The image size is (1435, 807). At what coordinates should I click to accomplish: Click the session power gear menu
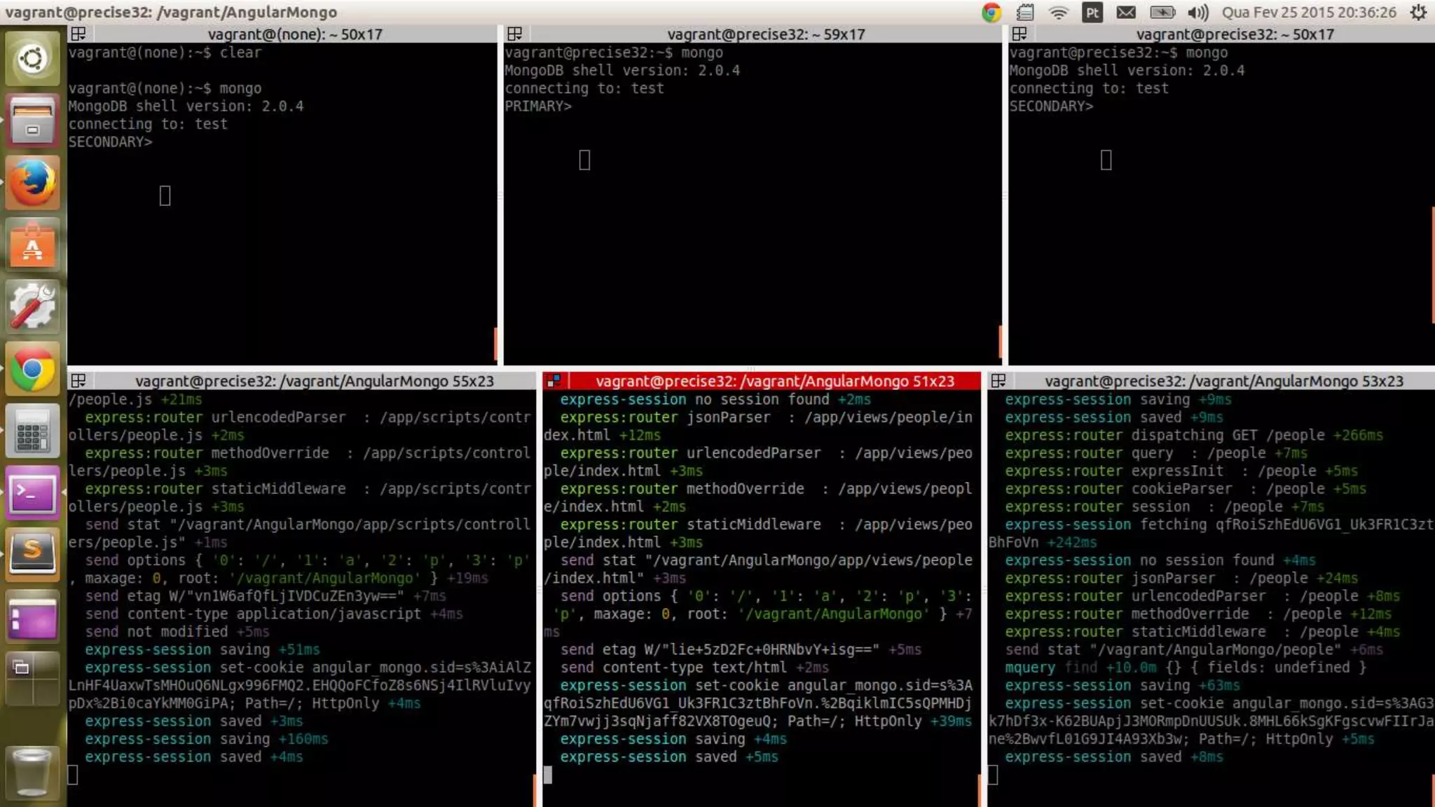point(1418,13)
